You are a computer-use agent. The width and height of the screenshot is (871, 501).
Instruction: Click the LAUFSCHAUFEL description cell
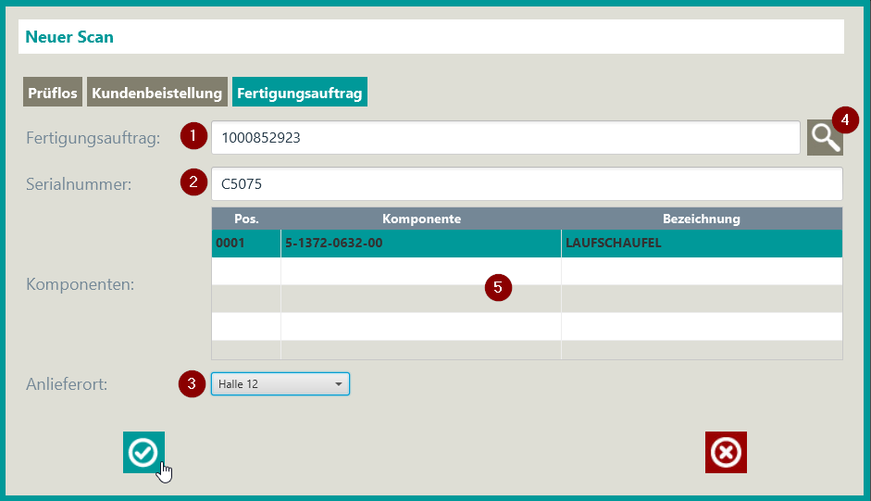pos(701,244)
